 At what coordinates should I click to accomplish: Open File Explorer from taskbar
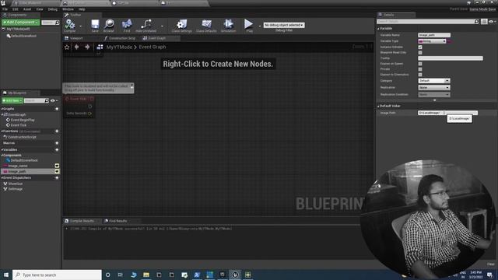pyautogui.click(x=146, y=275)
